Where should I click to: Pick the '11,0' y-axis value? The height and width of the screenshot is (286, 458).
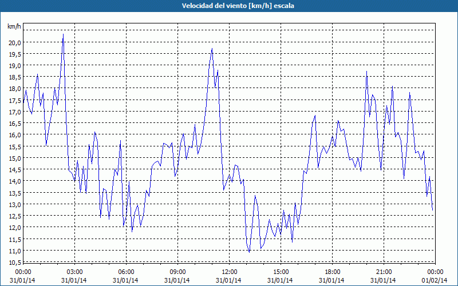[x=15, y=251]
